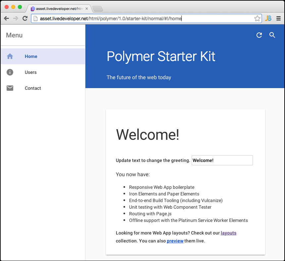Click 'Update text to change the greeting.' label
285x261 pixels.
click(153, 160)
